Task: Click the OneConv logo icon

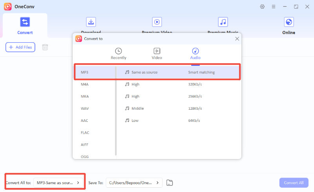Action: click(x=7, y=7)
